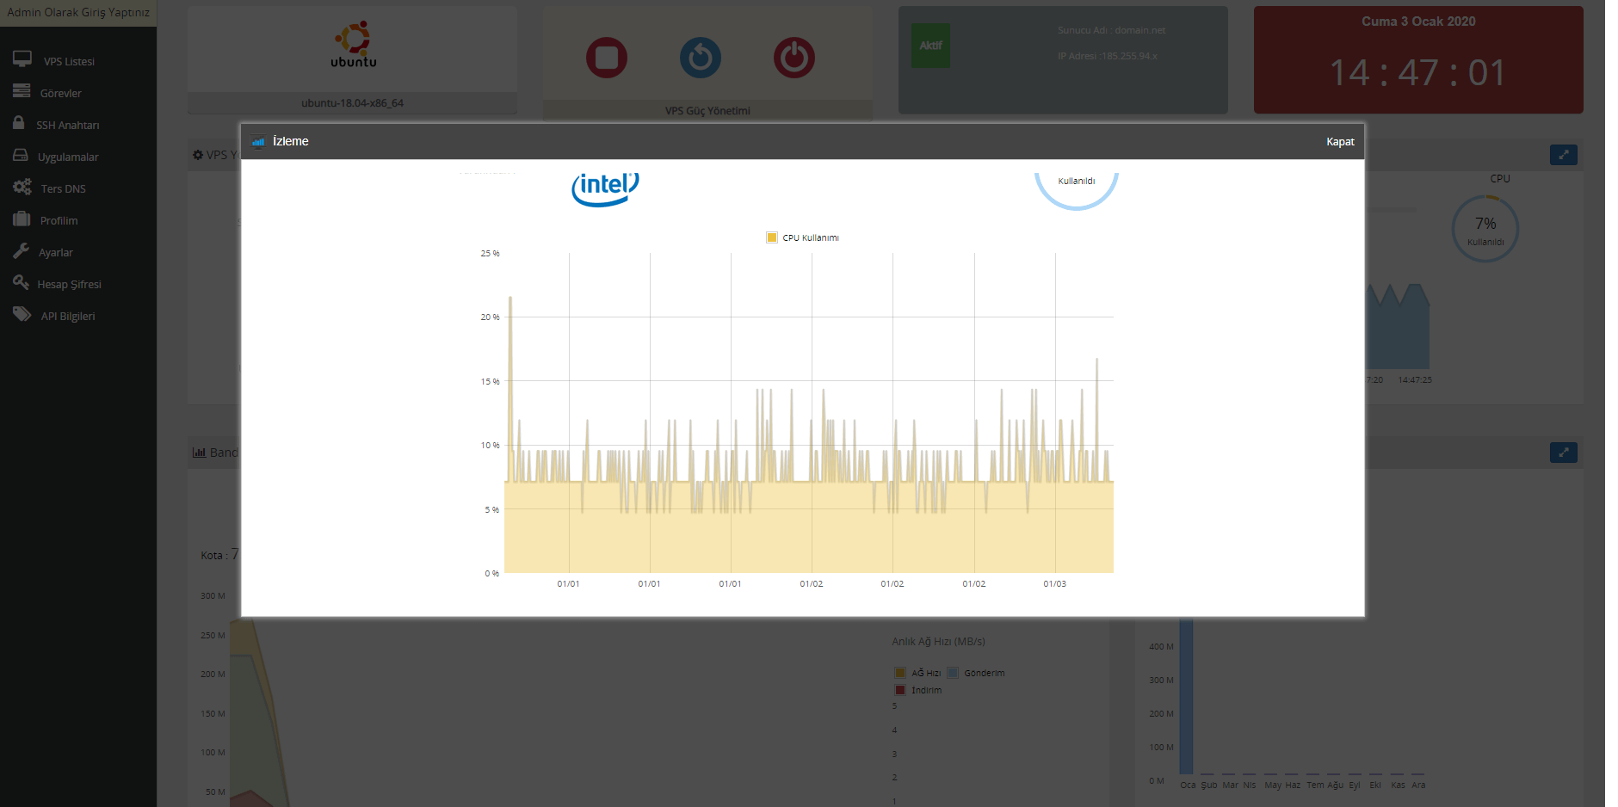The image size is (1618, 807).
Task: Click the tag icon beside API Bilgileri
Action: click(22, 315)
